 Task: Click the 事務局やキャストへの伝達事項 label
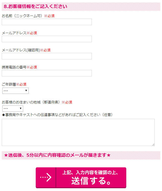coord(57,115)
